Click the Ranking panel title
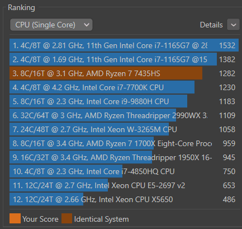This screenshot has width=242, height=229. (21, 8)
